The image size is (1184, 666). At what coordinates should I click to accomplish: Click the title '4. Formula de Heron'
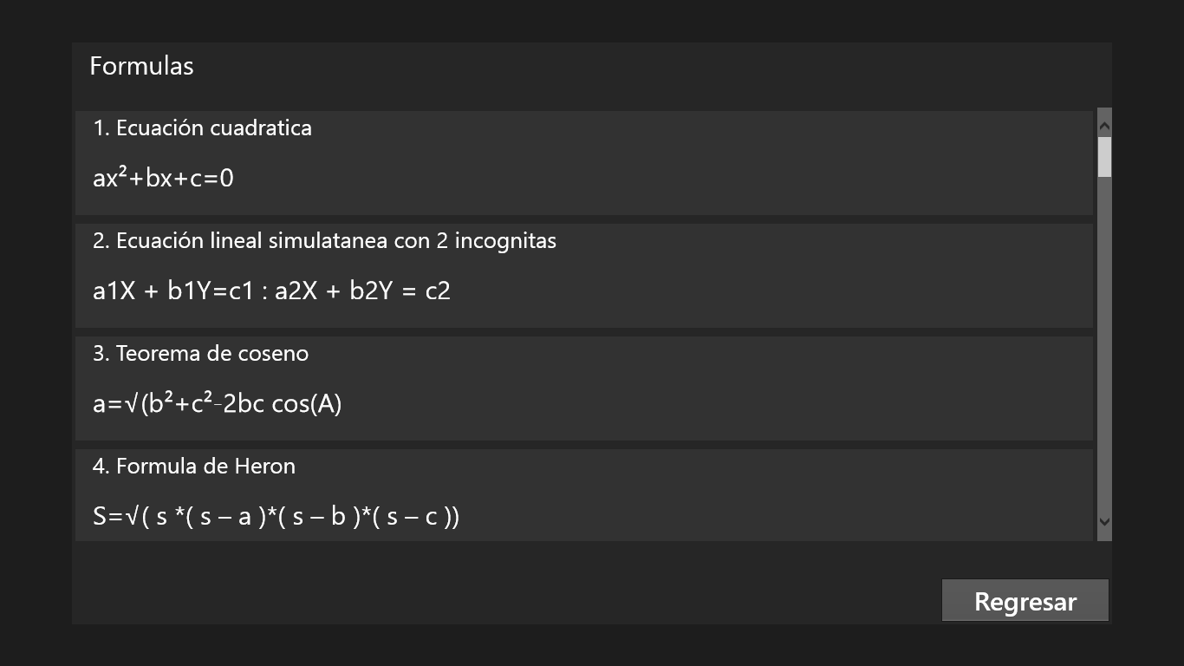click(193, 466)
